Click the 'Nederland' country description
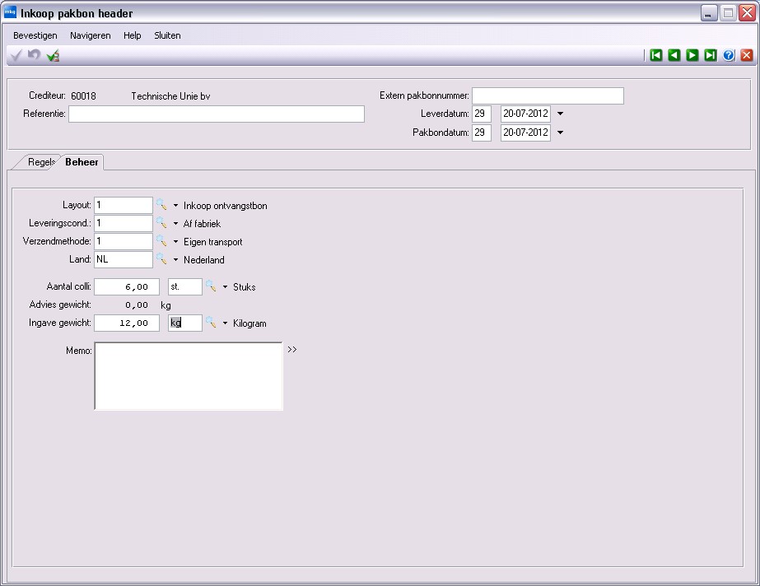The image size is (760, 586). pos(204,260)
